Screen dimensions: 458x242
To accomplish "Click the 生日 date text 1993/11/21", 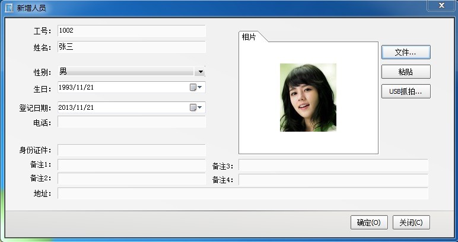I will coord(76,87).
